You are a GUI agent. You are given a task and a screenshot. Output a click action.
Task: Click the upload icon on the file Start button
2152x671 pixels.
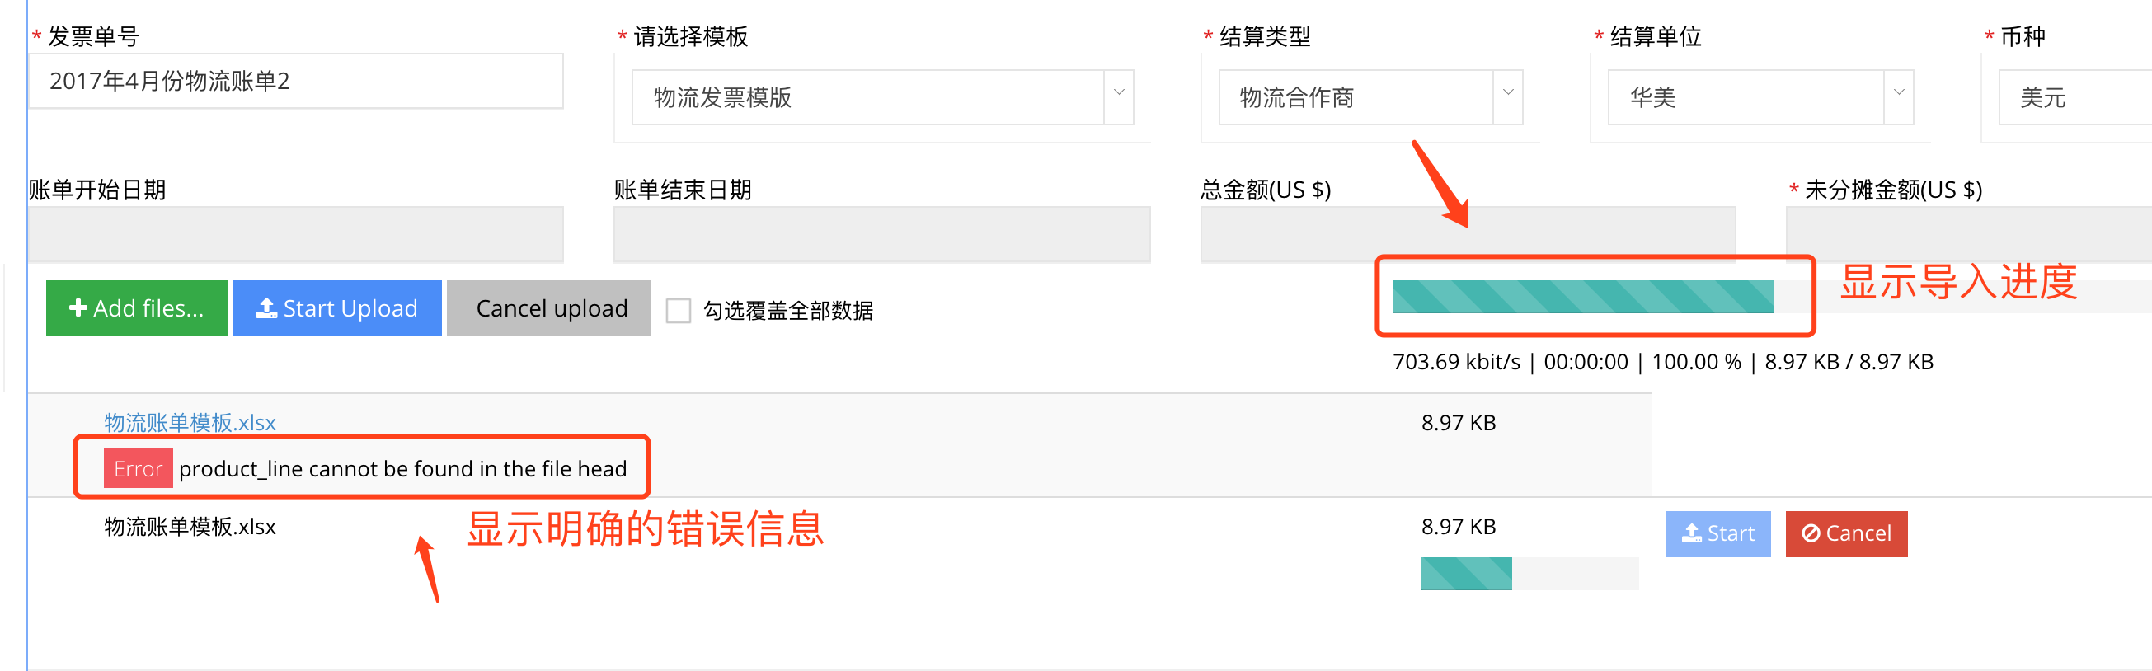point(1692,533)
